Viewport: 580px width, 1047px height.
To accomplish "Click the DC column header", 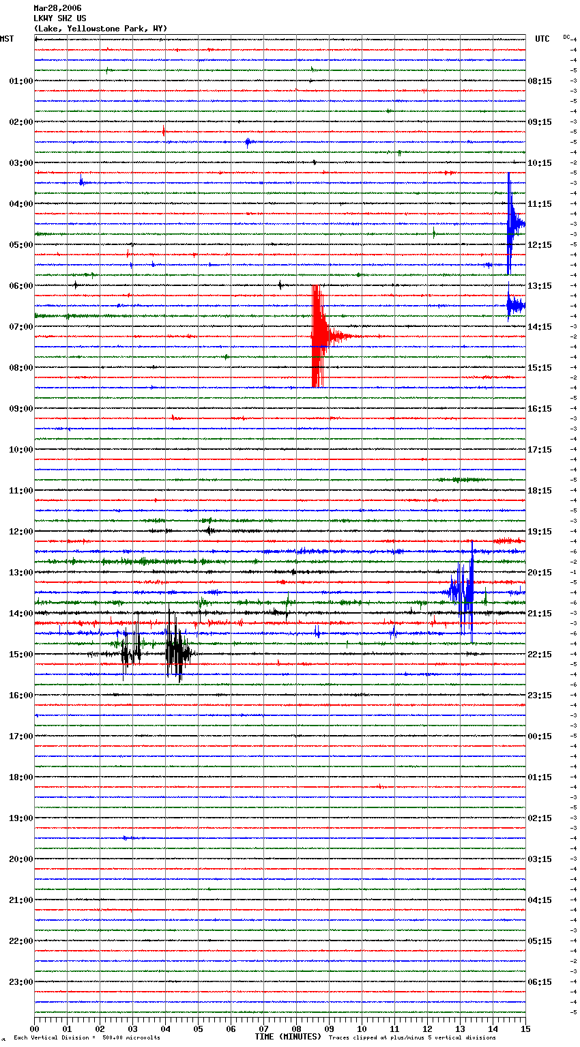I will pos(566,37).
